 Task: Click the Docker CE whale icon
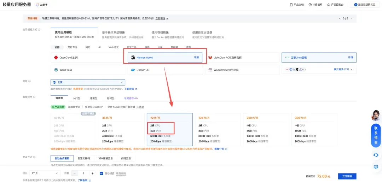133,70
